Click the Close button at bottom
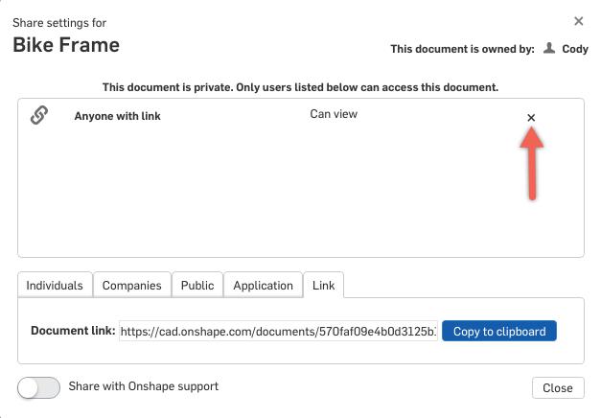 coord(557,388)
